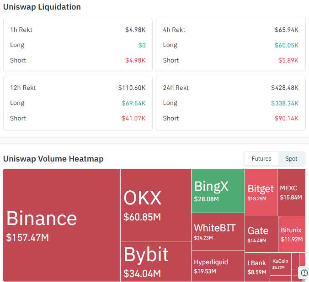Click the 12h Long value $69.54K
The image size is (309, 282).
tap(133, 103)
